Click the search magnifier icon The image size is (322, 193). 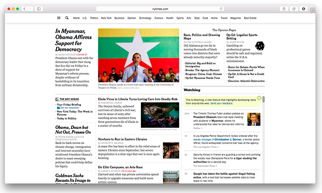point(67,18)
